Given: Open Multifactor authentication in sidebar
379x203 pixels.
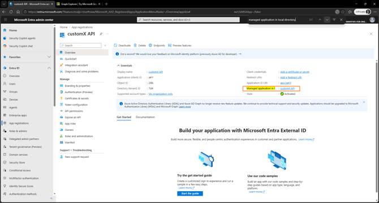Looking at the screenshot, I should pyautogui.click(x=24, y=178).
